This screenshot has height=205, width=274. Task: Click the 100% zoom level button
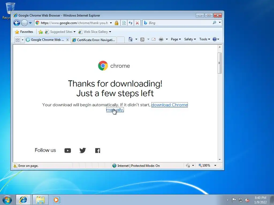tap(204, 165)
